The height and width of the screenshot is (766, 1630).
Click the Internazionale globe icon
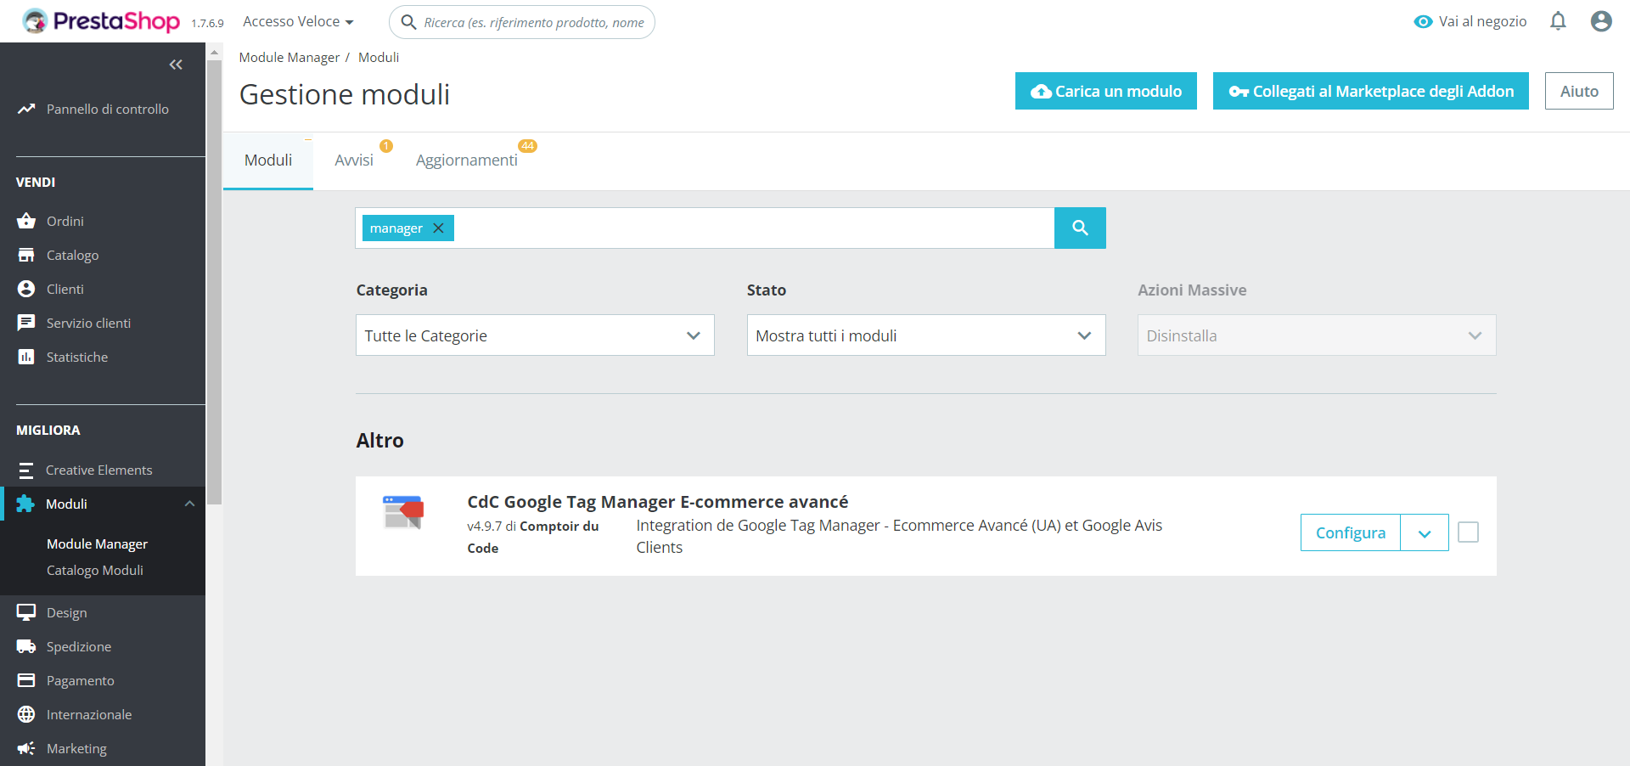pyautogui.click(x=26, y=714)
